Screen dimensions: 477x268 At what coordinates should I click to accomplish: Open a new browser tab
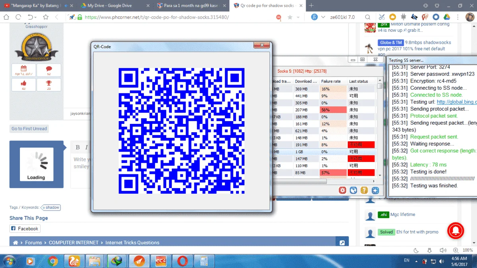click(311, 6)
